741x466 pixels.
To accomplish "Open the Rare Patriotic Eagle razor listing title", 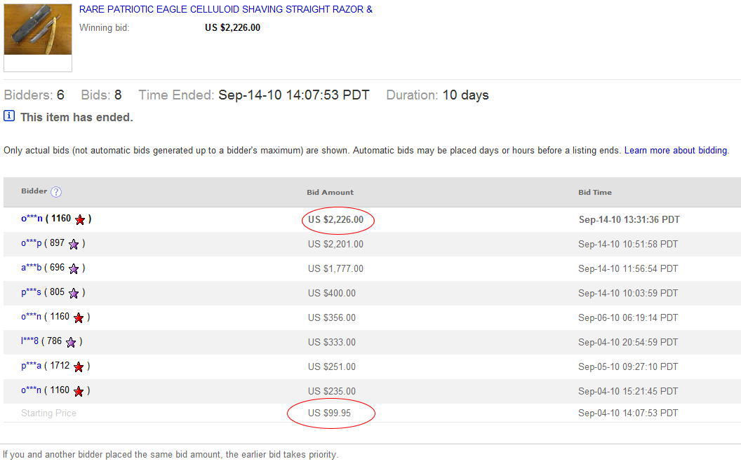I will point(225,10).
